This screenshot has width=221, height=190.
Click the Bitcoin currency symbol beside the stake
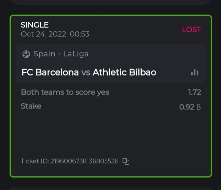pyautogui.click(x=199, y=107)
